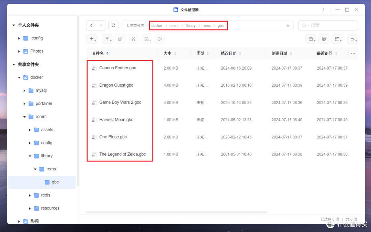Go forward to next folder
This screenshot has width=371, height=232.
pyautogui.click(x=101, y=25)
